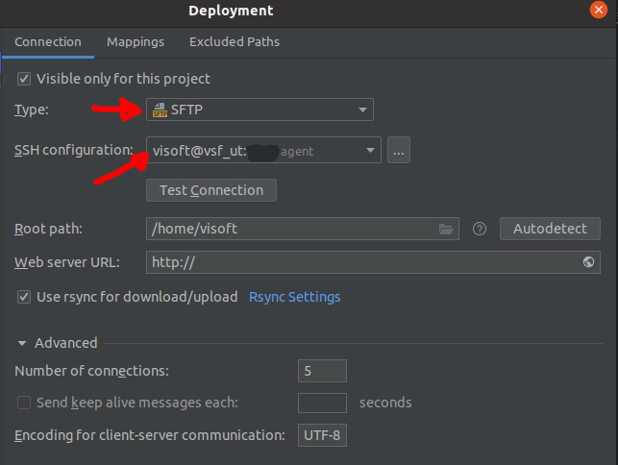Viewport: 618px width, 465px height.
Task: Collapse the Advanced section
Action: click(x=22, y=343)
